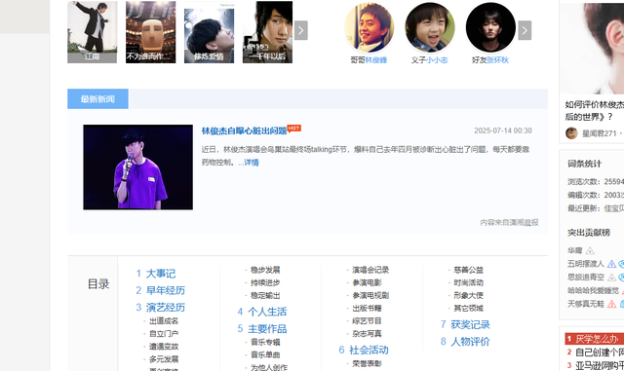Go to subsection 其它领域
Screen dimensions: 624x371
[x=468, y=308]
